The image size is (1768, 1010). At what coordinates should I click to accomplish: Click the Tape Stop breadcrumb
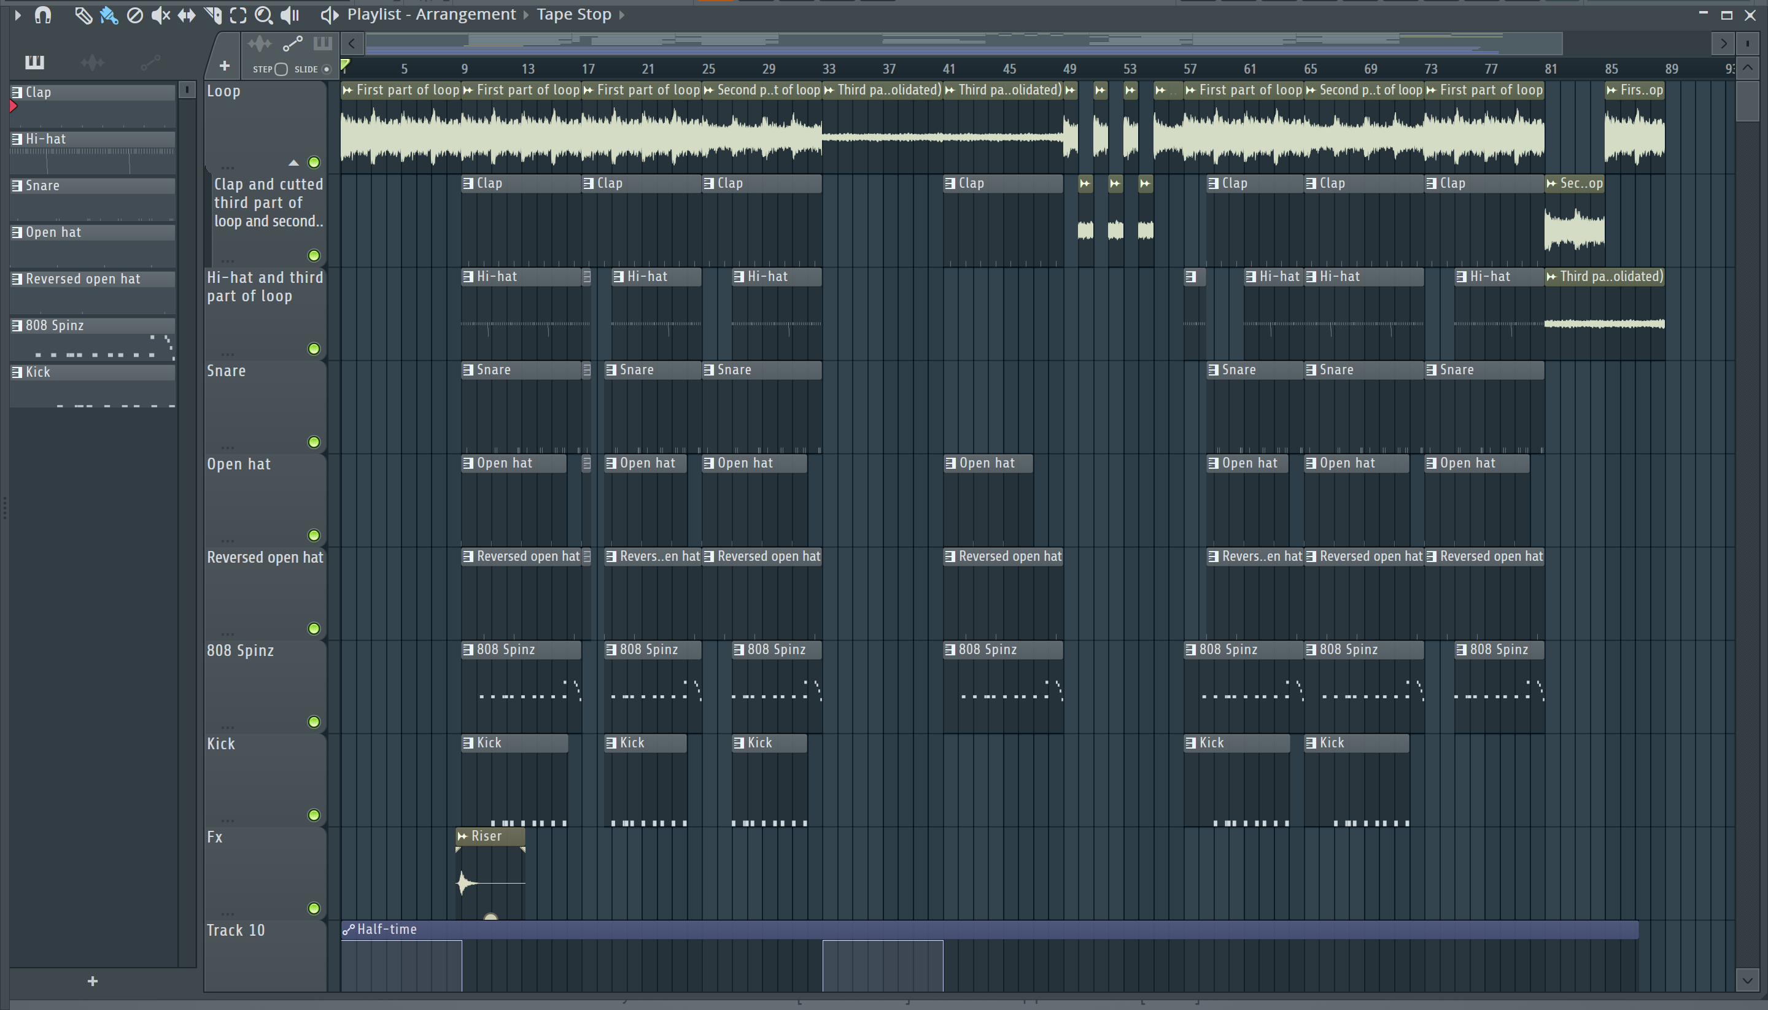coord(574,15)
